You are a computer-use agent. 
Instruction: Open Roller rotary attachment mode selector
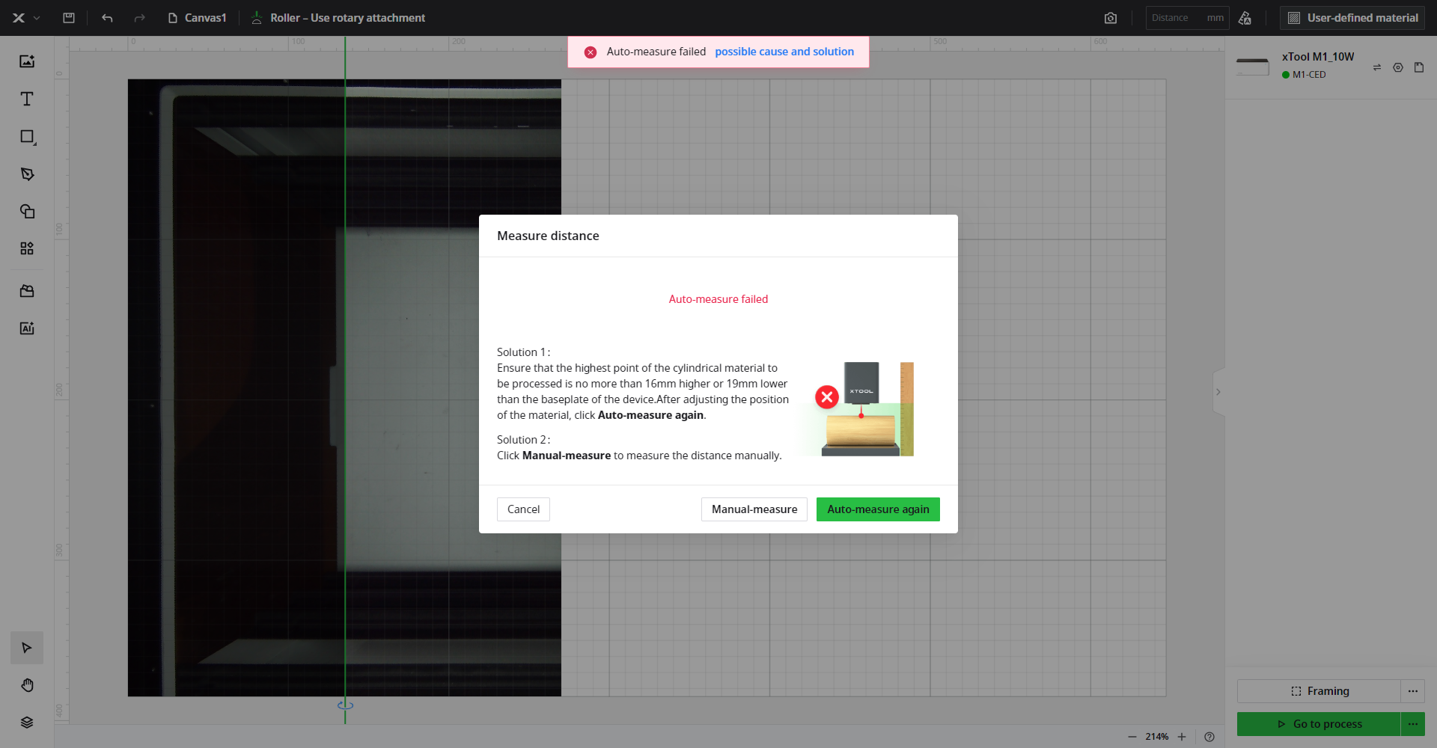pos(338,18)
